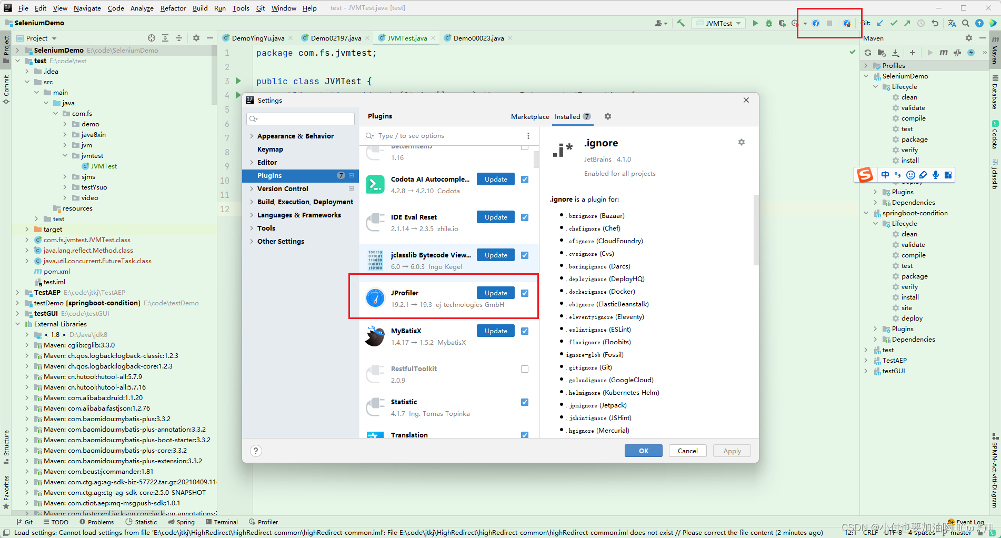Screen dimensions: 1001x538
Task: Click locate file target icon in Project panel
Action: tap(152, 38)
